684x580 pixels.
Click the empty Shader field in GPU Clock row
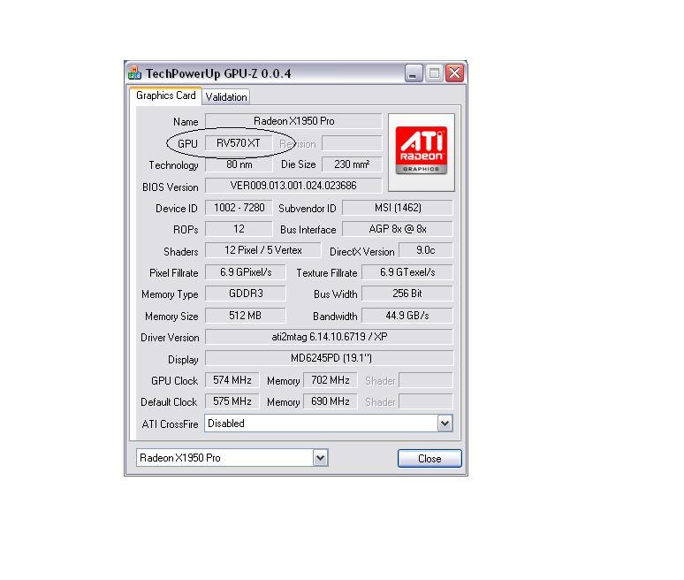click(426, 379)
